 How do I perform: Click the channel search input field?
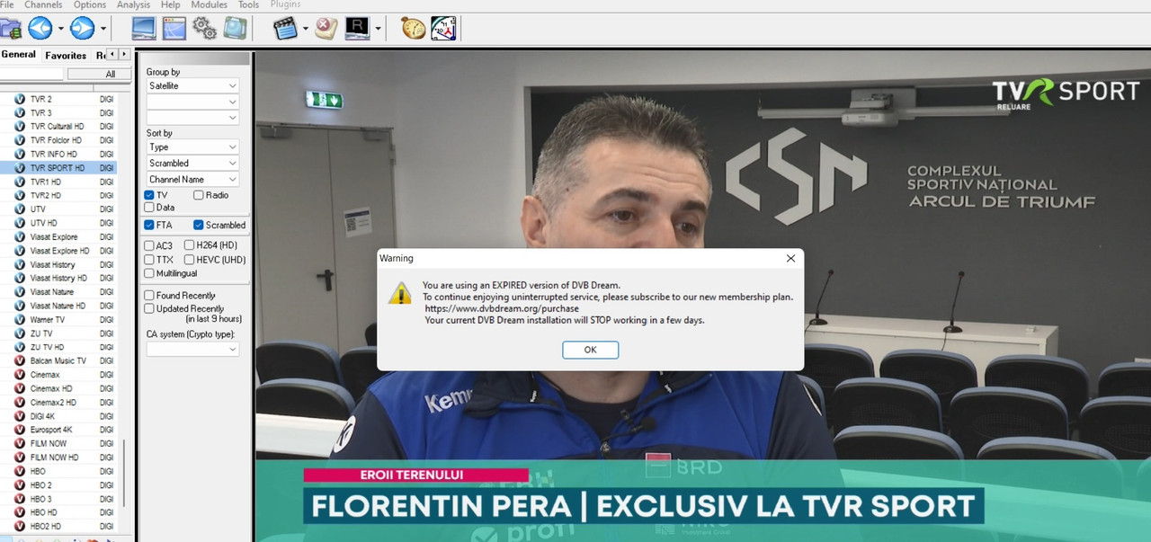click(x=32, y=75)
